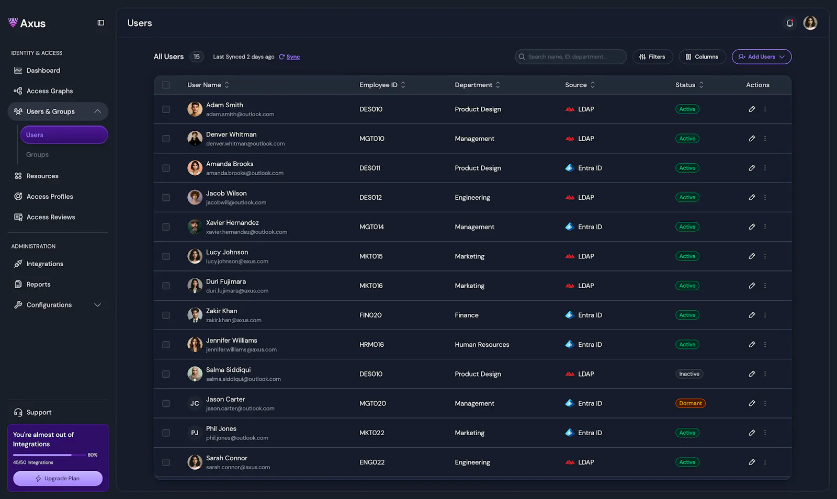Check the Adam Smith row checkbox

[166, 109]
